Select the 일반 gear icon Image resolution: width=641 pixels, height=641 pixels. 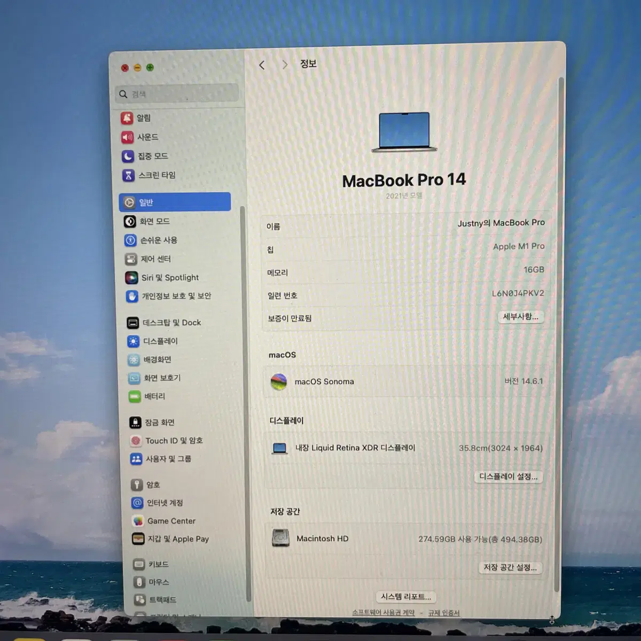[x=129, y=202]
